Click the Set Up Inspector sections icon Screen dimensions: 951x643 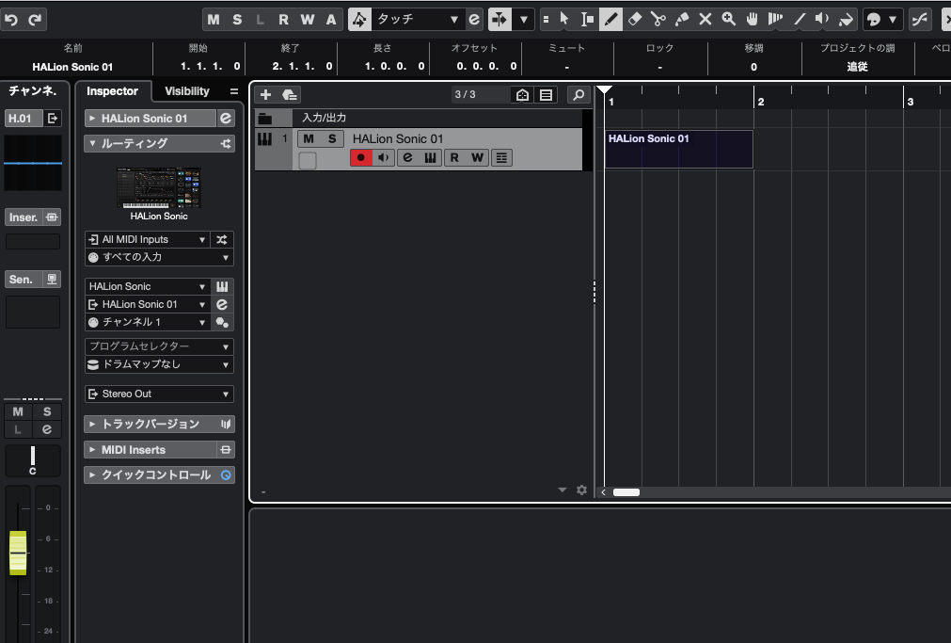tap(234, 91)
